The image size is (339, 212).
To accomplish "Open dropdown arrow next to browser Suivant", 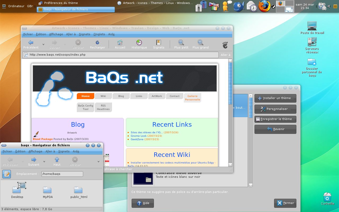I will 65,44.
